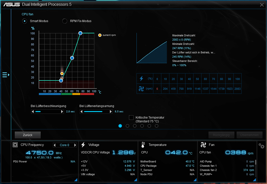The height and width of the screenshot is (184, 267).
Task: Click the Voltage lightning bolt icon
Action: 83,145
